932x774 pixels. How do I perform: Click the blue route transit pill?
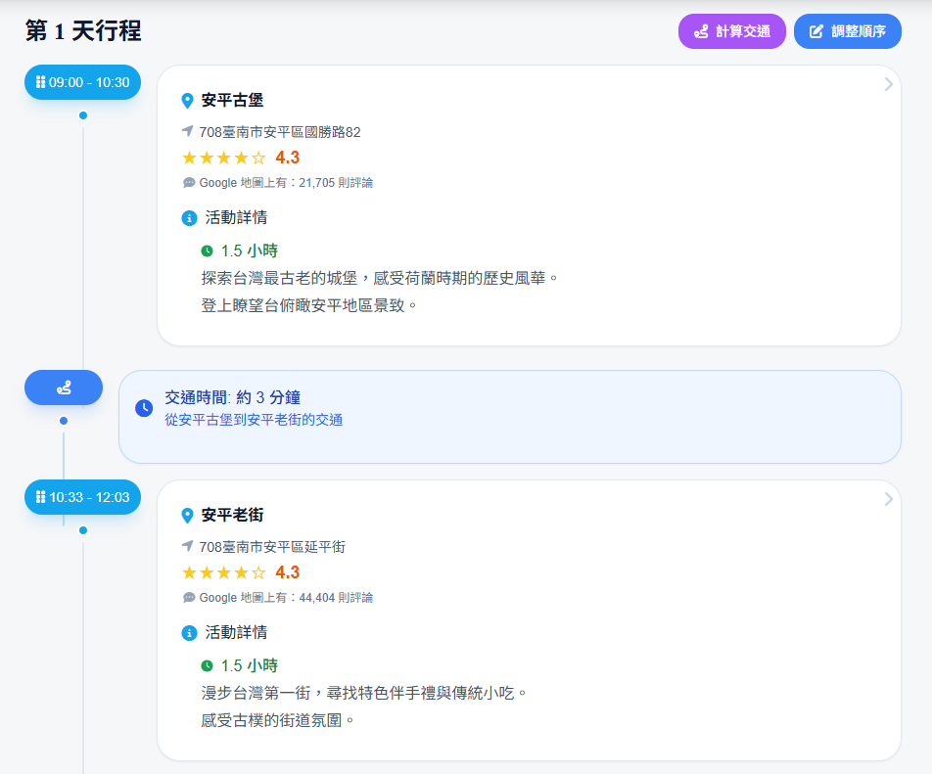point(64,387)
